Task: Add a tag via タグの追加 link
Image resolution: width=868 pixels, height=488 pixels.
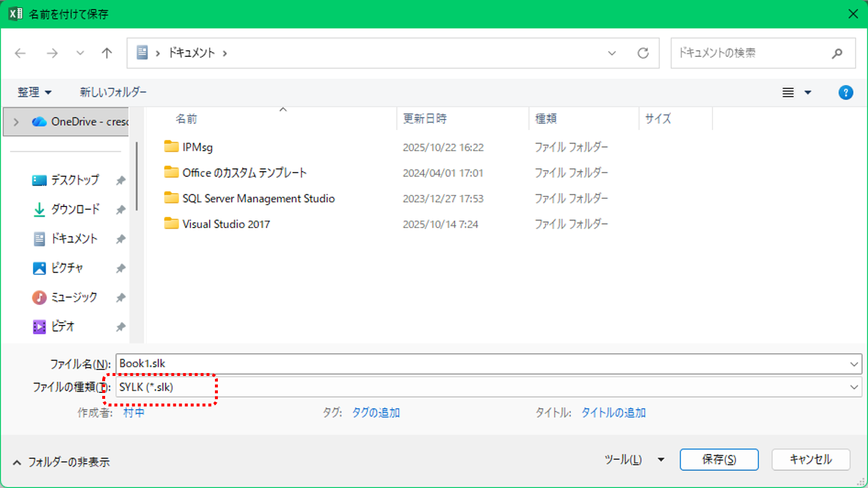Action: pos(376,412)
